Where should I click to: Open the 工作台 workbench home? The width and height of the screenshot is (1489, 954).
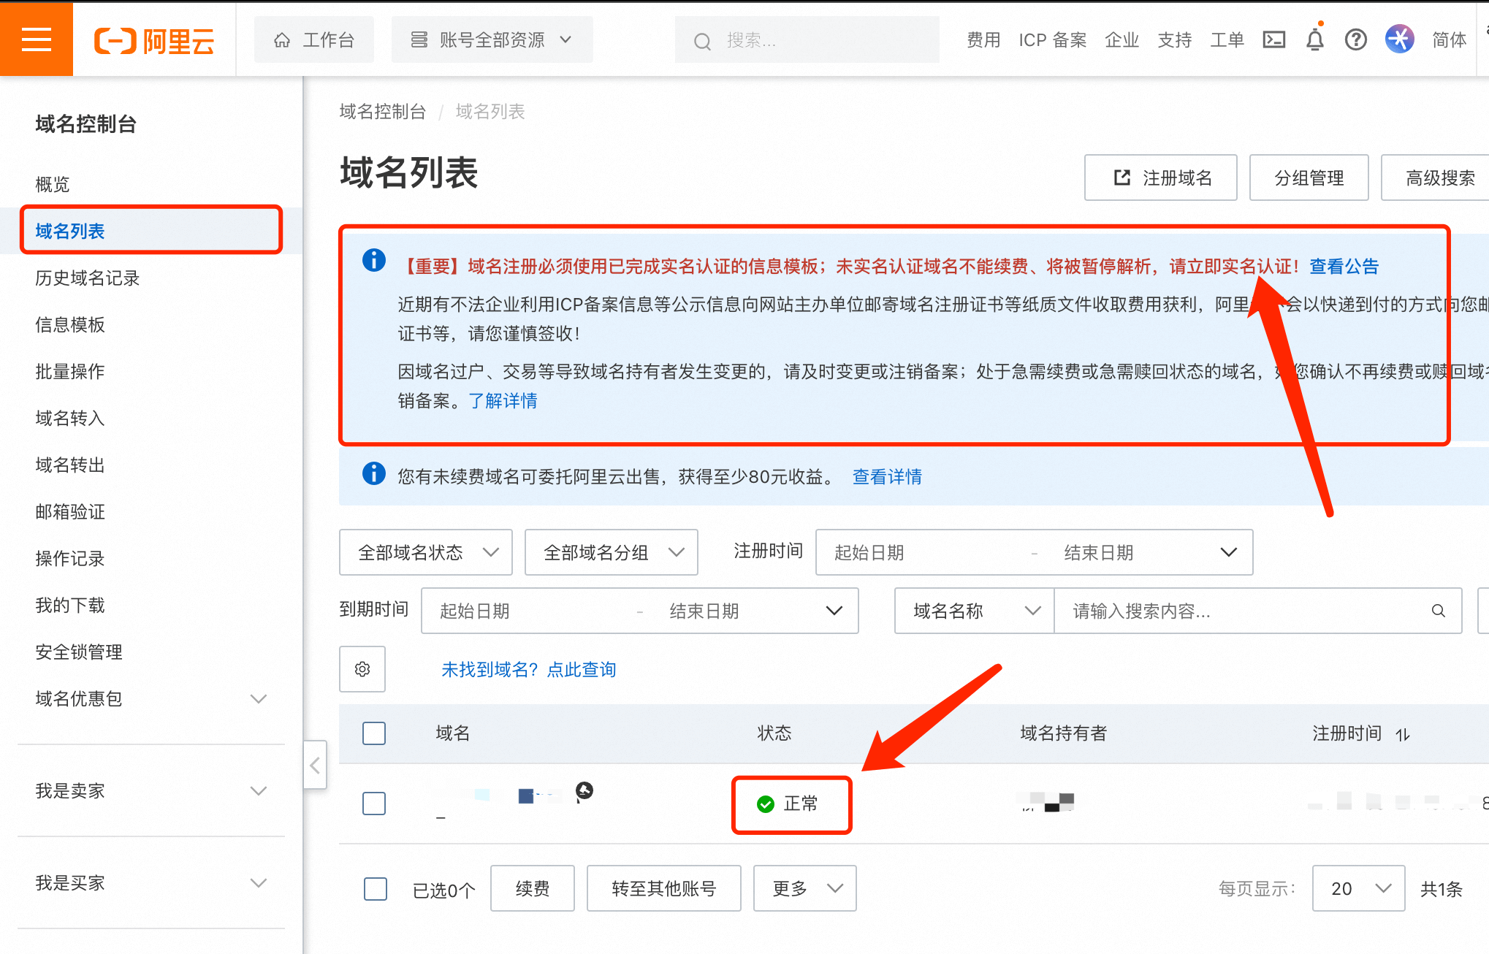pyautogui.click(x=313, y=39)
